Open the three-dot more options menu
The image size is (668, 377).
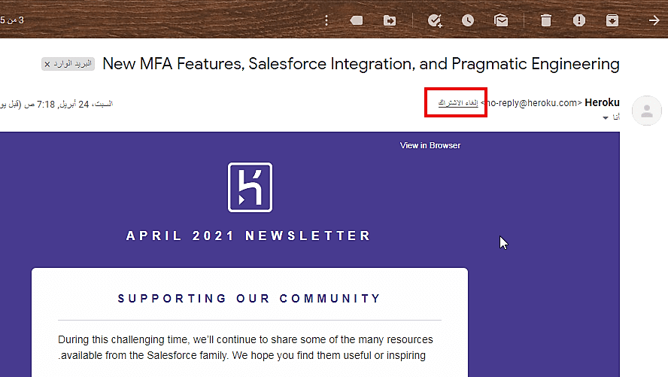point(326,20)
